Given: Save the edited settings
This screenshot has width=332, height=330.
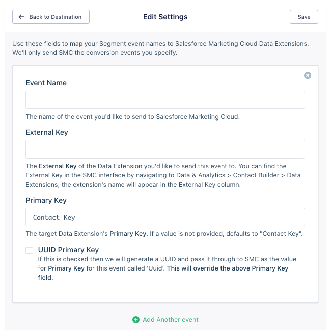Looking at the screenshot, I should [x=304, y=17].
